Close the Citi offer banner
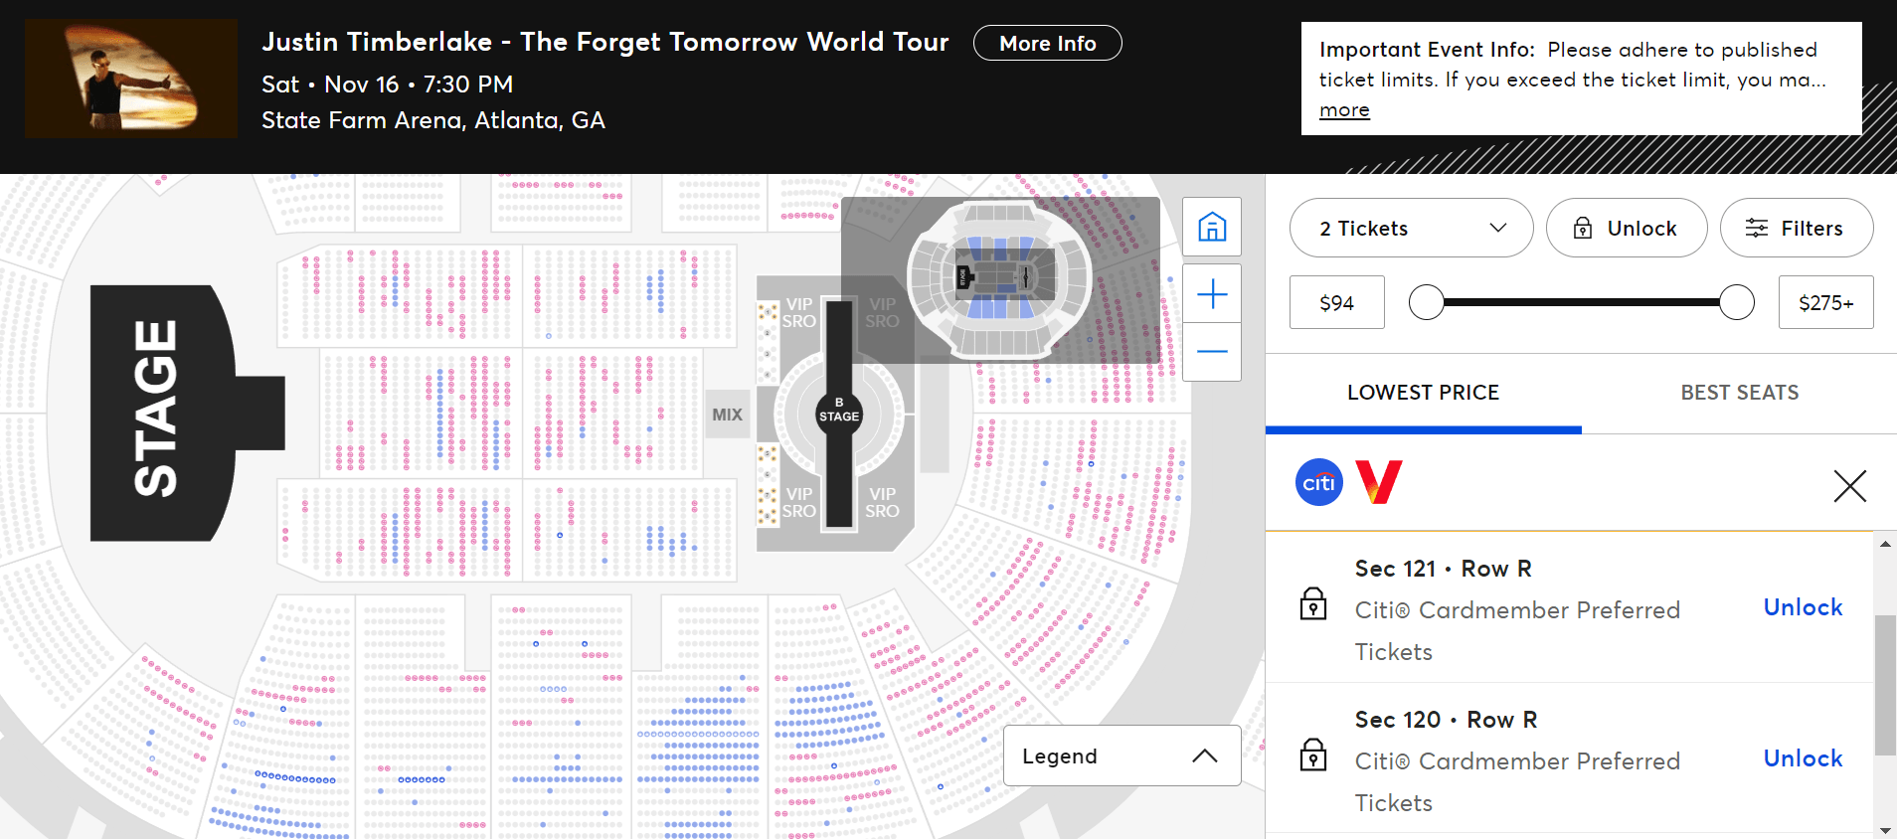The image size is (1897, 839). (x=1849, y=486)
